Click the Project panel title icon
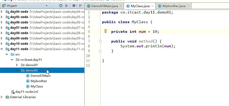The height and width of the screenshot is (106, 229). coord(4,6)
